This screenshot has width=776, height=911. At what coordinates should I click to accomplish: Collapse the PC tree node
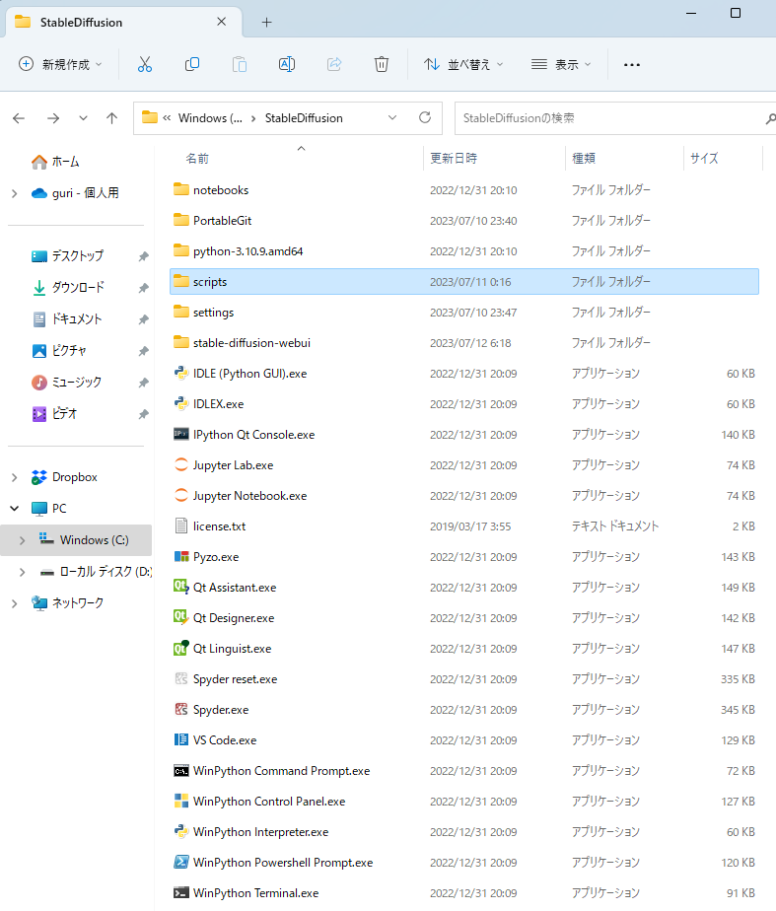click(14, 509)
